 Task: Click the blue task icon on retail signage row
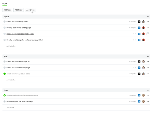(139, 68)
